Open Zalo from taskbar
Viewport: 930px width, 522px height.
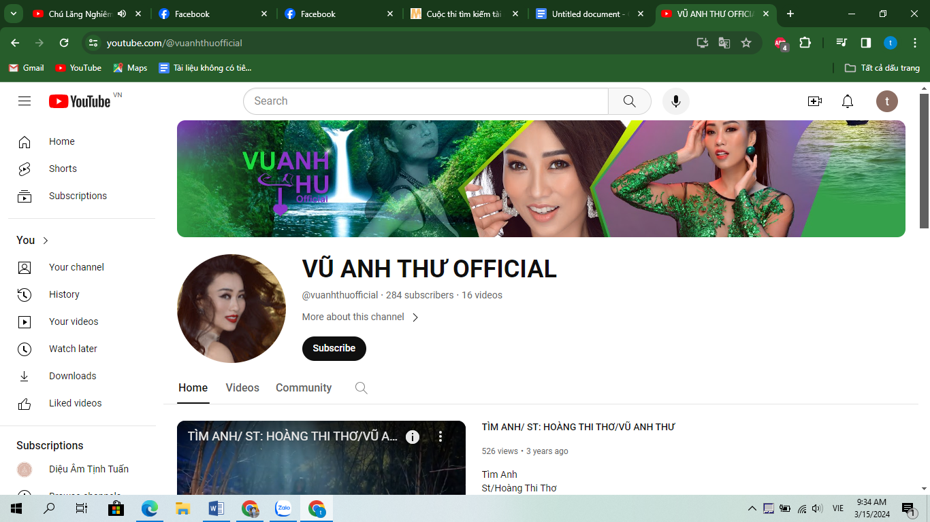(283, 508)
